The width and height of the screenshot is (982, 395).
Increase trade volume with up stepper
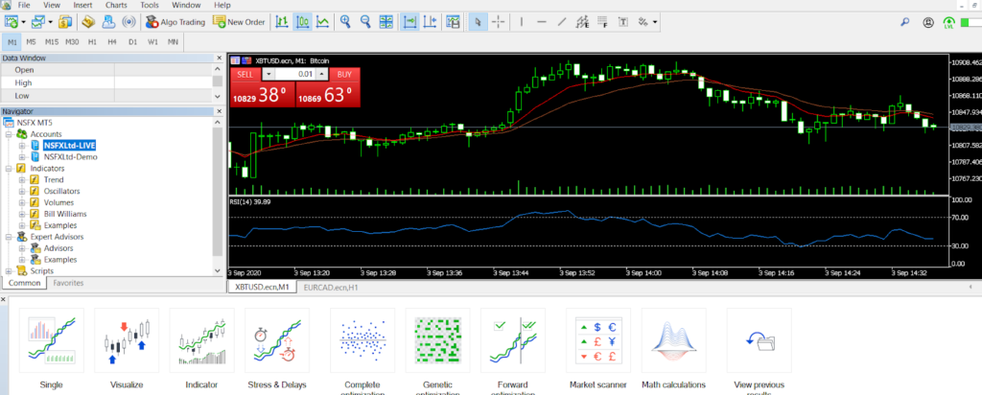322,74
